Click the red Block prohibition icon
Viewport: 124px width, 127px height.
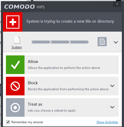[15, 86]
